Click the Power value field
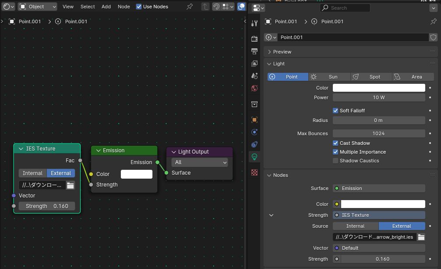Screen dimensions: 441x269 click(x=378, y=97)
